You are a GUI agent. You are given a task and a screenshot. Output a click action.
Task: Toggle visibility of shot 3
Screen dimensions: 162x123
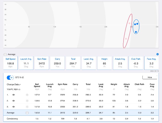point(13,107)
